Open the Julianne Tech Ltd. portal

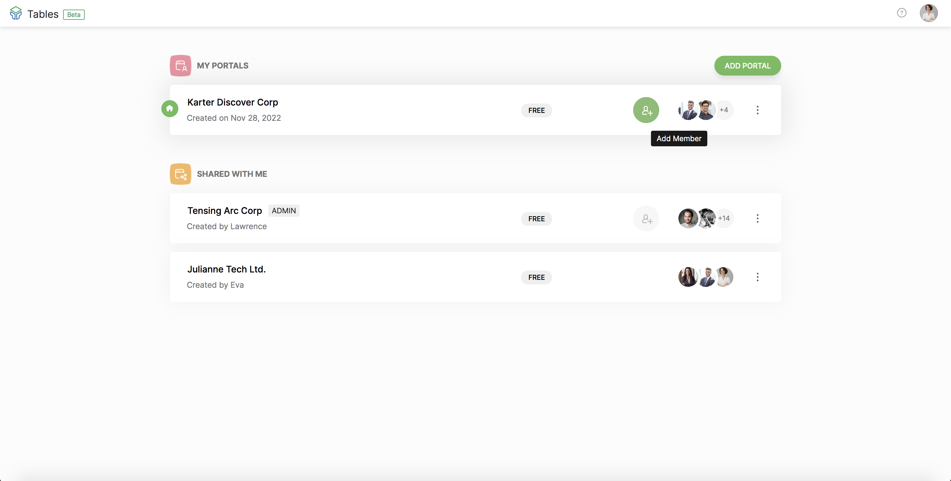(226, 269)
